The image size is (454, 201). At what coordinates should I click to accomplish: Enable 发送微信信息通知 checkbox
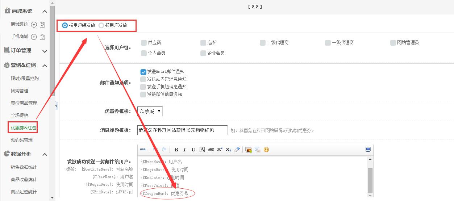coord(143,95)
